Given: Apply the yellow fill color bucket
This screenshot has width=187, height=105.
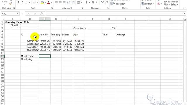Looking at the screenshot, I should click(x=42, y=2).
